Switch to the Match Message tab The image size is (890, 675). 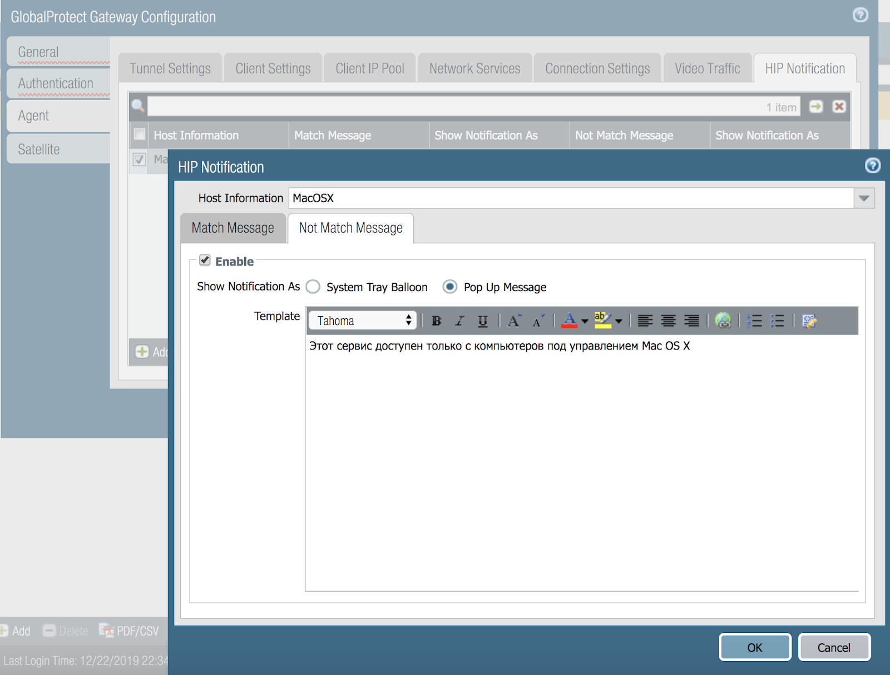click(233, 228)
